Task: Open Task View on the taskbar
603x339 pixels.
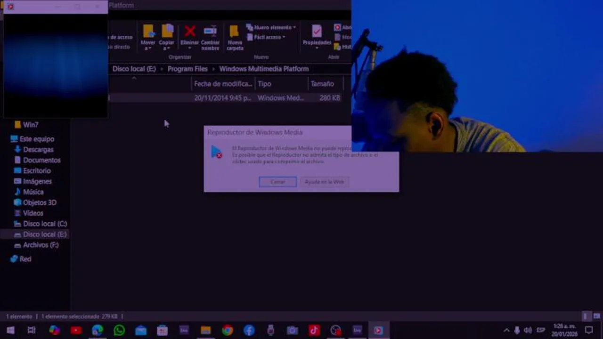Action: click(x=32, y=330)
